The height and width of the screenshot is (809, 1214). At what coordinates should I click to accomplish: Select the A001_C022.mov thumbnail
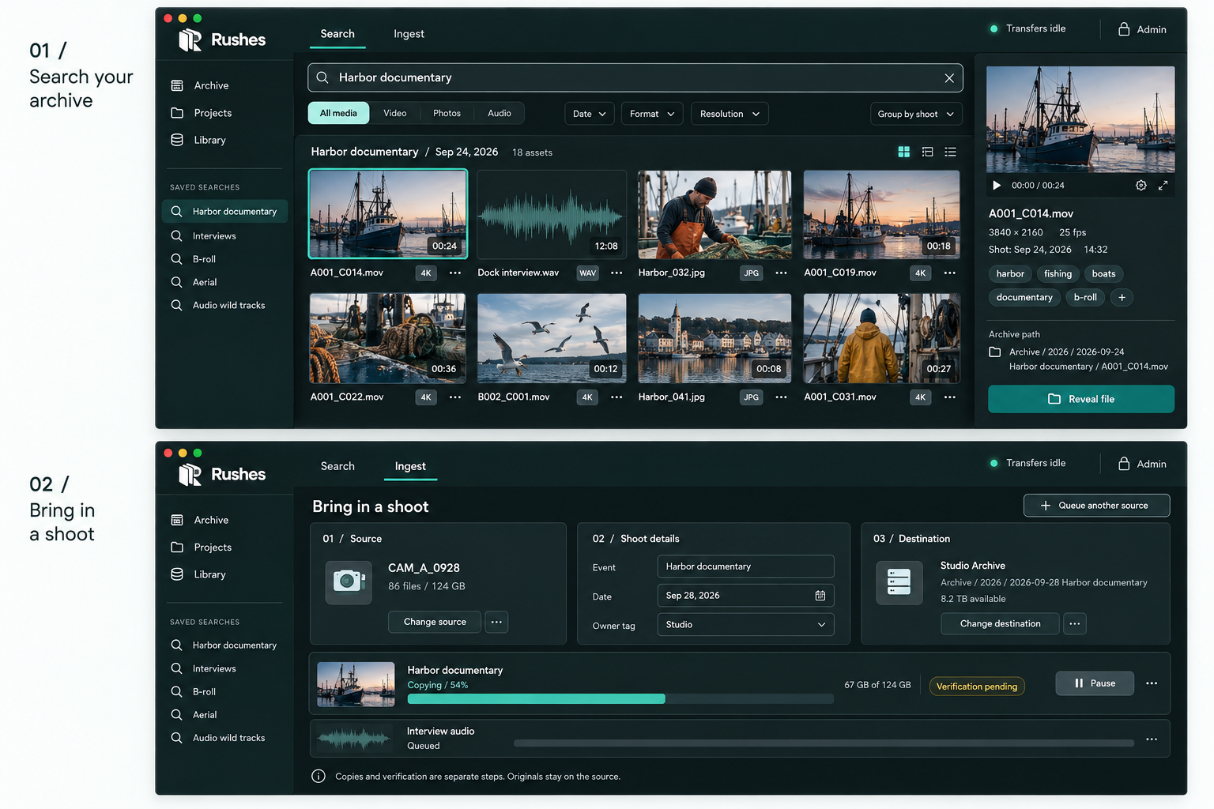(387, 338)
